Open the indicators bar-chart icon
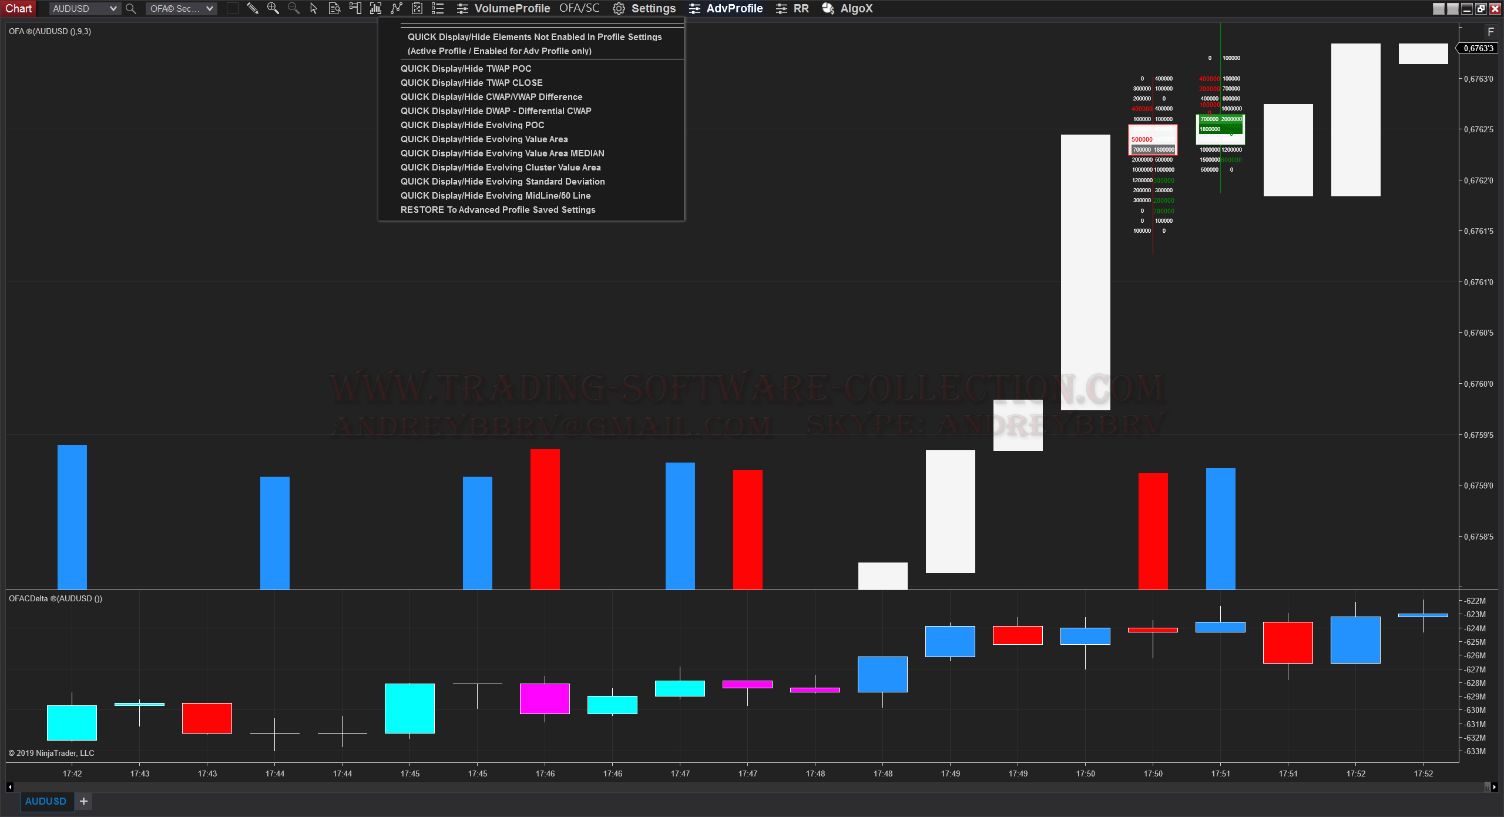Screen dimensions: 1504x817 pyautogui.click(x=376, y=8)
